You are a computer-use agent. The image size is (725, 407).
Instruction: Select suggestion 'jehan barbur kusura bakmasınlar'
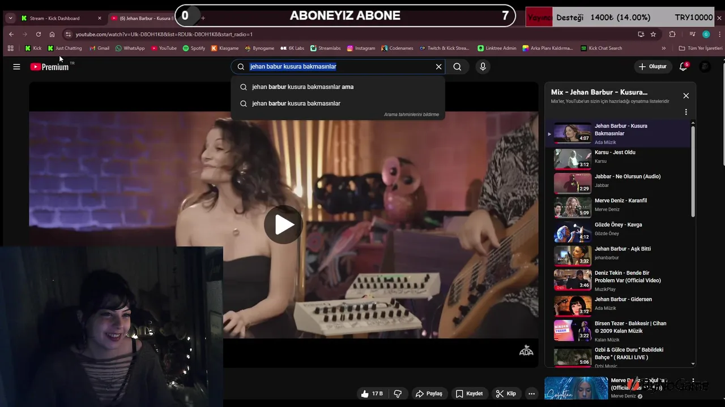click(338, 103)
